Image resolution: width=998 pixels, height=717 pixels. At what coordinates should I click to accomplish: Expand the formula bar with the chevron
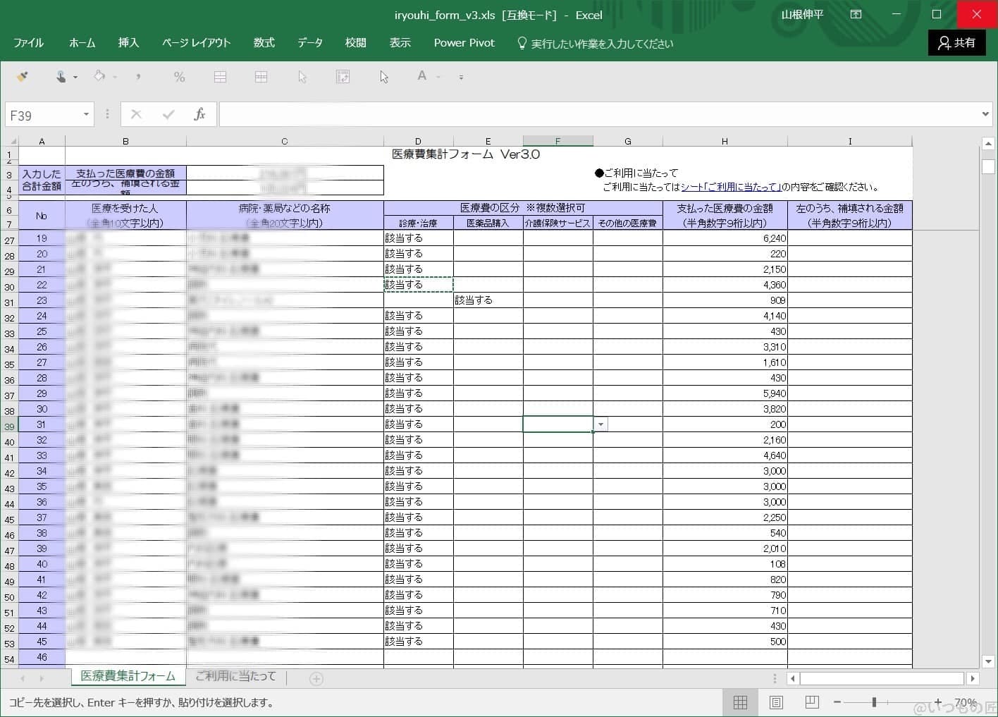pos(985,114)
